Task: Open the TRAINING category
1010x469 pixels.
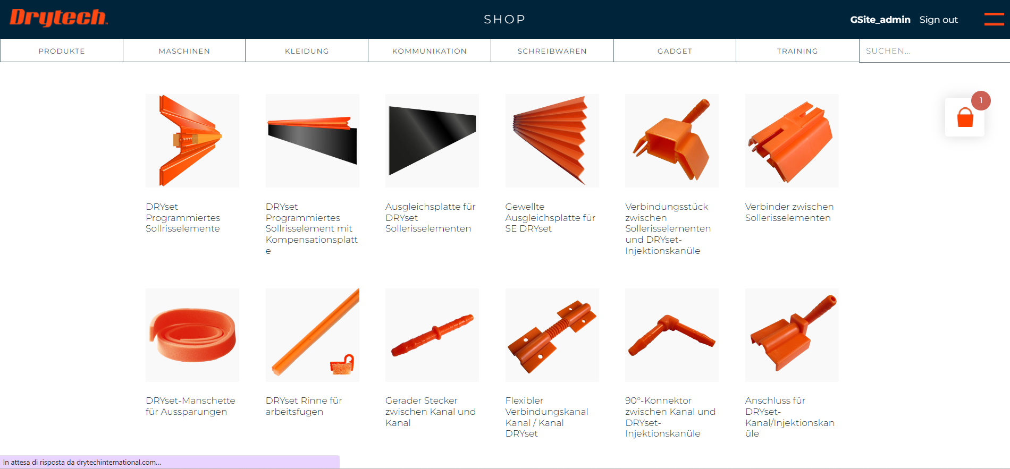Action: click(797, 51)
